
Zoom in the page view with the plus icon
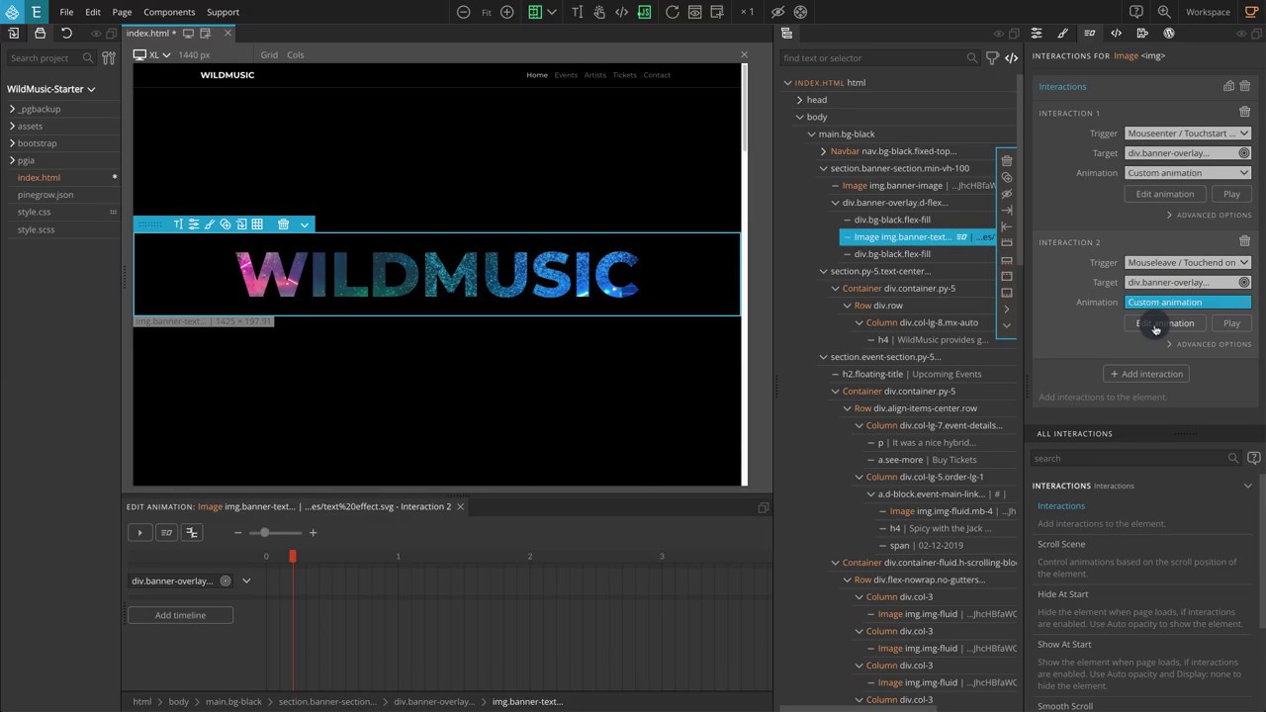(507, 12)
